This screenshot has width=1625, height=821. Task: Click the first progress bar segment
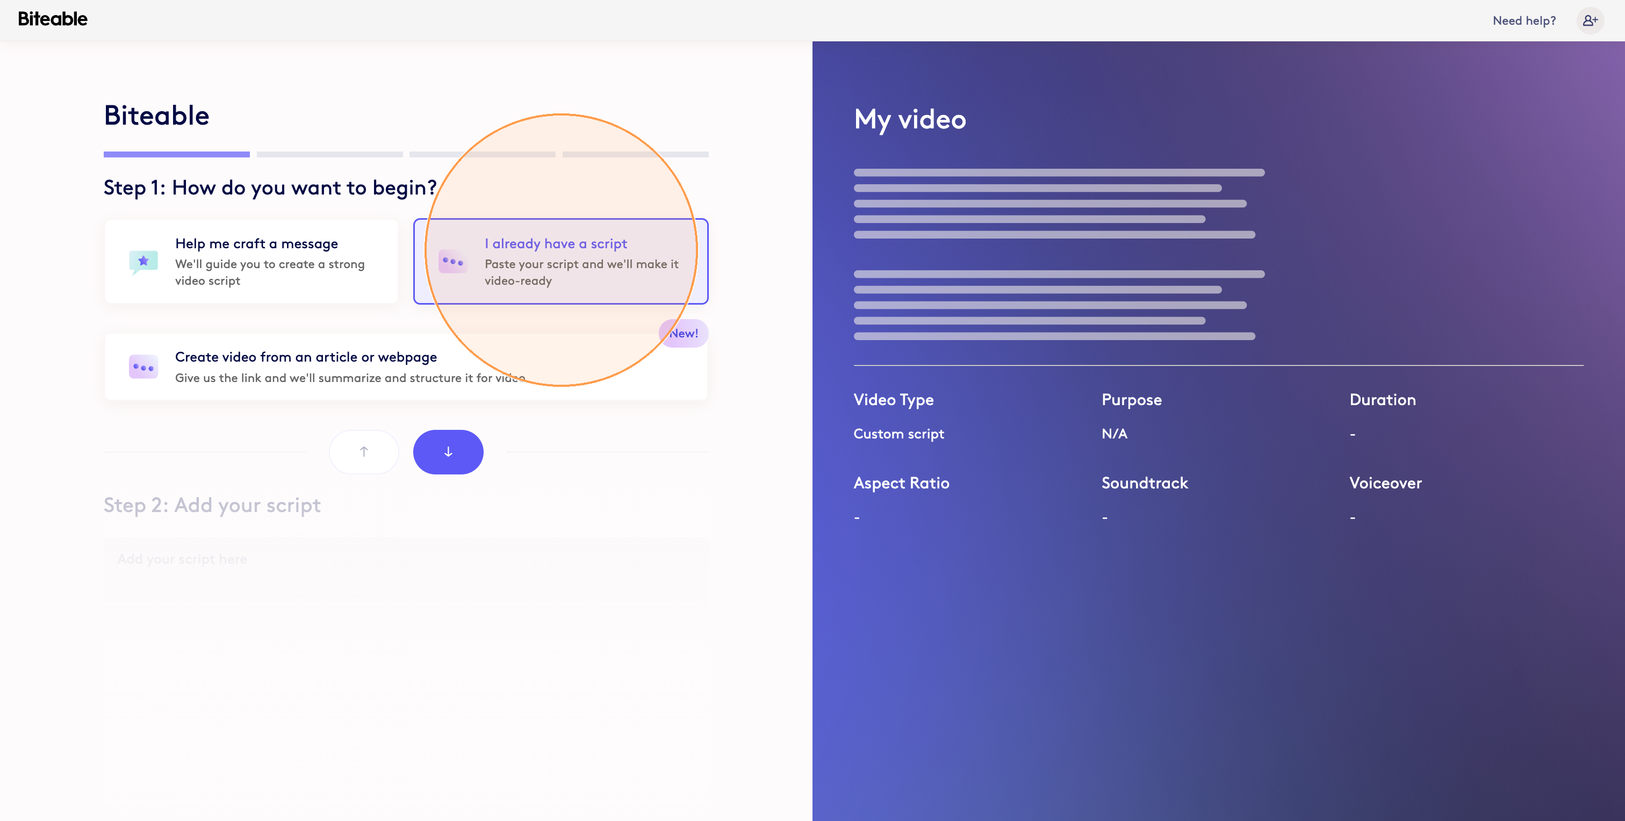point(177,154)
